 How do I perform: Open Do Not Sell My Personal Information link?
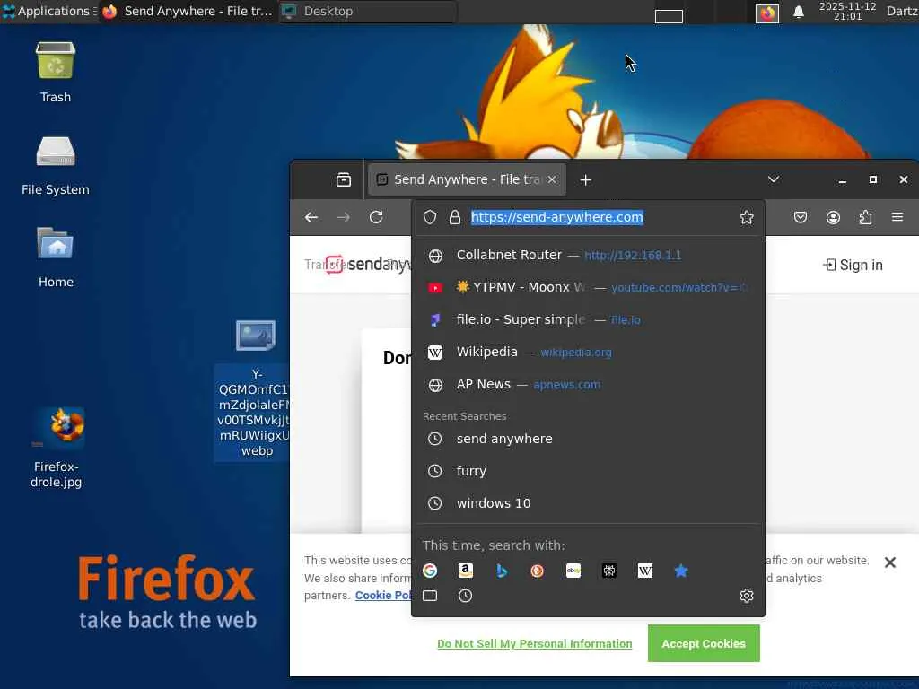[535, 643]
